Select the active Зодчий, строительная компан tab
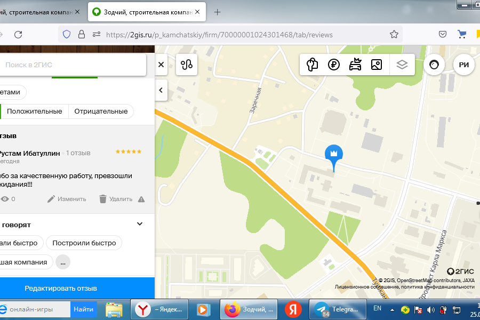This screenshot has width=480, height=320. pyautogui.click(x=147, y=12)
